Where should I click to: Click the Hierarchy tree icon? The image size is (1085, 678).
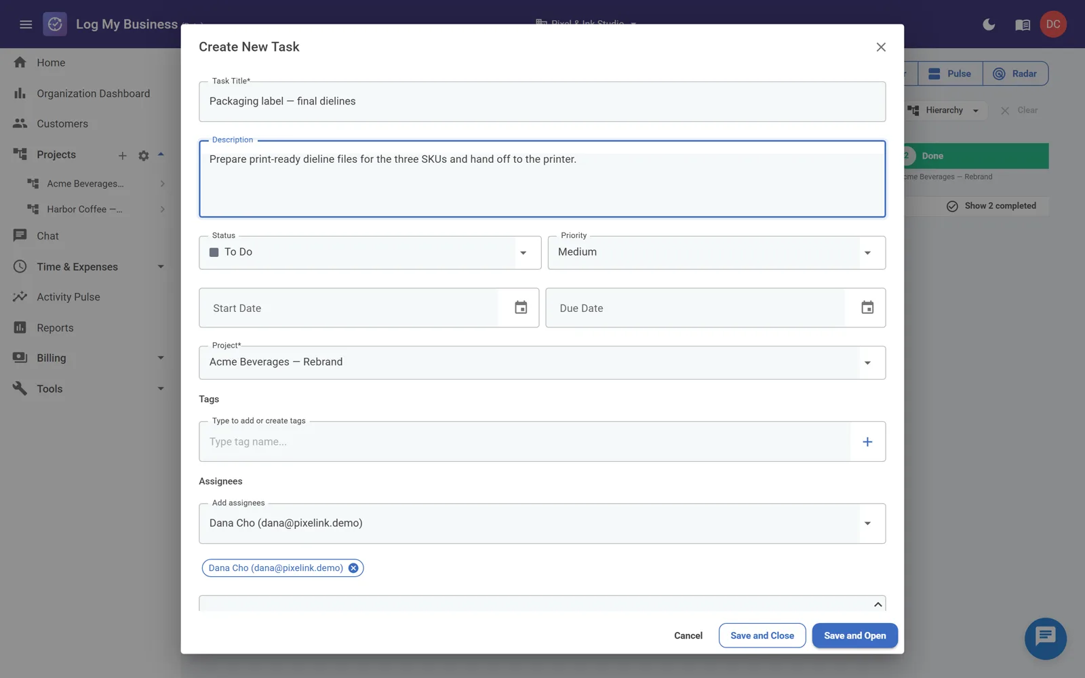point(913,110)
